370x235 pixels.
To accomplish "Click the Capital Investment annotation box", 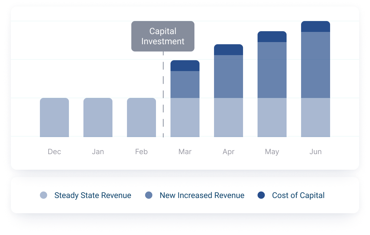I will pos(163,36).
